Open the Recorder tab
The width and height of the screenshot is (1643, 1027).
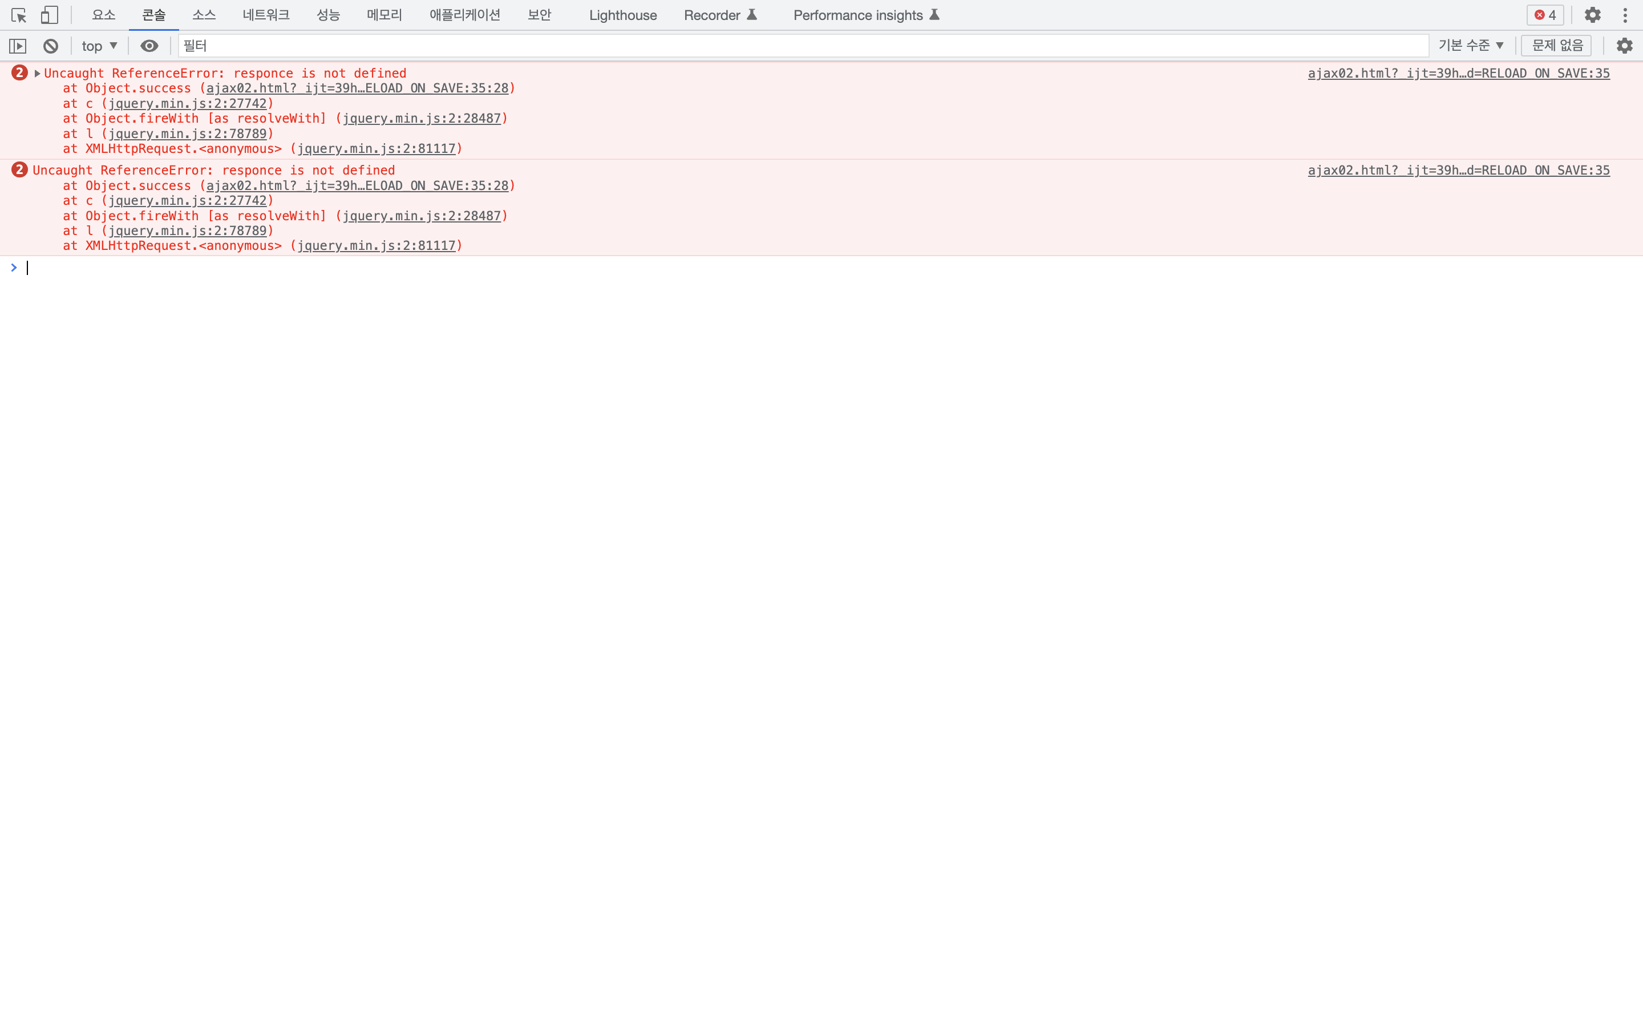click(x=721, y=15)
